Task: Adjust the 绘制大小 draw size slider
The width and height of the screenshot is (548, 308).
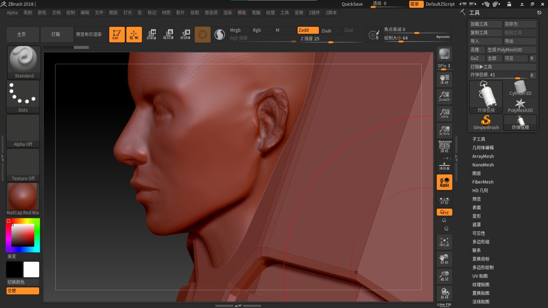Action: (x=416, y=38)
